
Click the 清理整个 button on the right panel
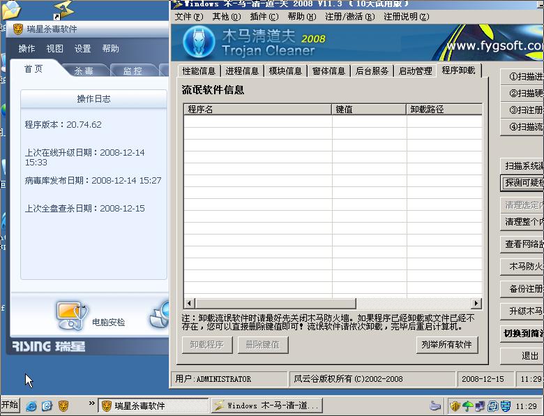(522, 221)
